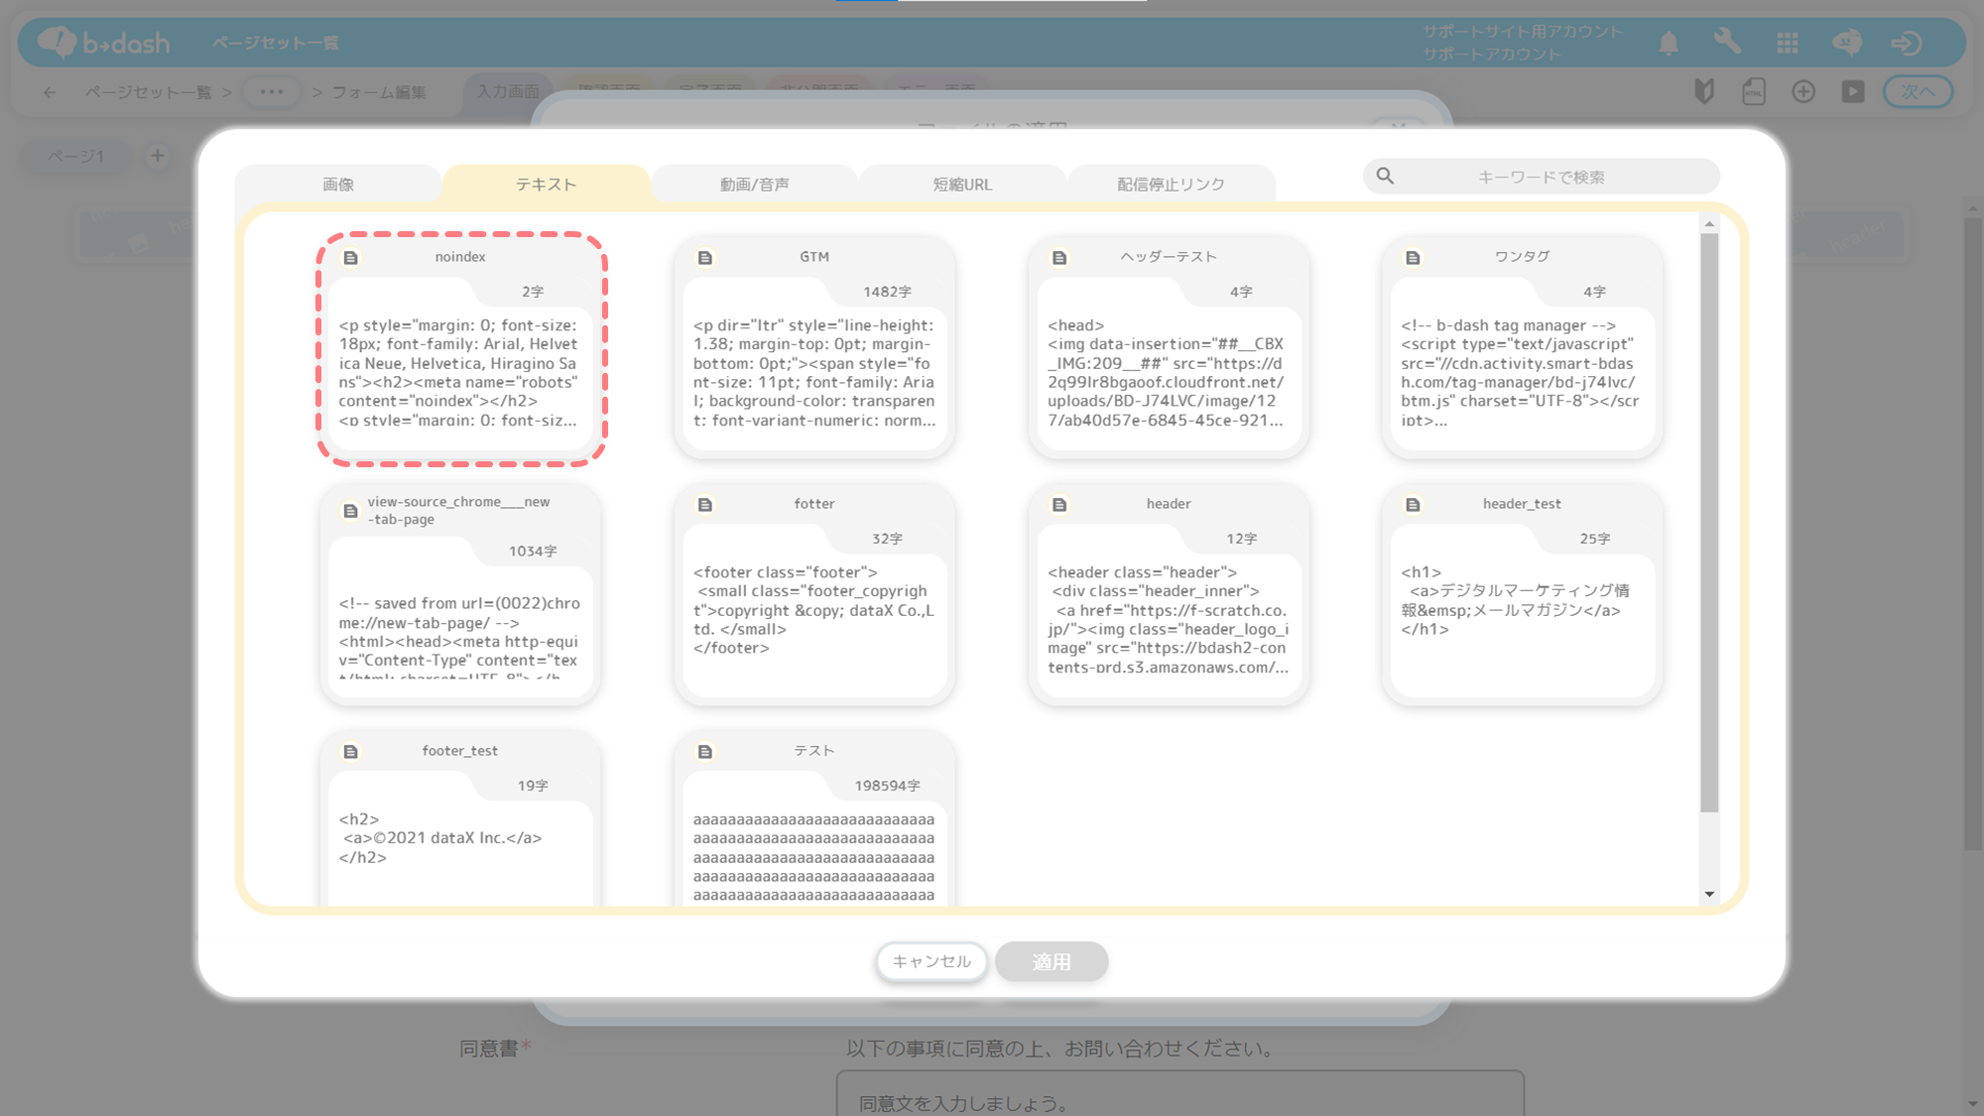Switch to the 画像 tab
Screen dimensions: 1984x1116
coord(338,185)
